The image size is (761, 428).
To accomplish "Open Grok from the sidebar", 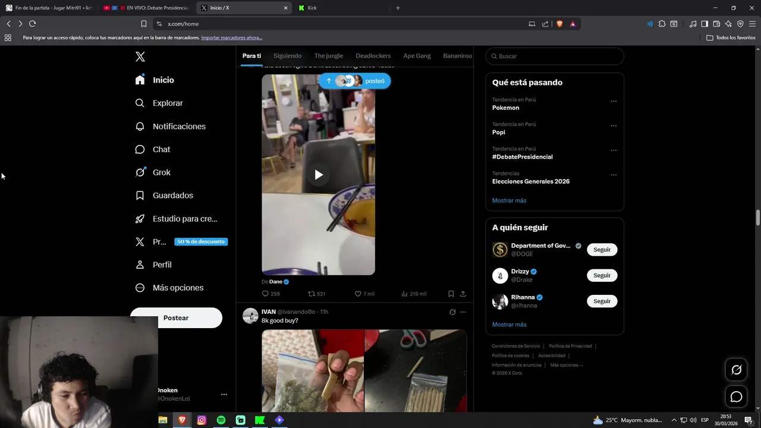I will click(x=153, y=172).
